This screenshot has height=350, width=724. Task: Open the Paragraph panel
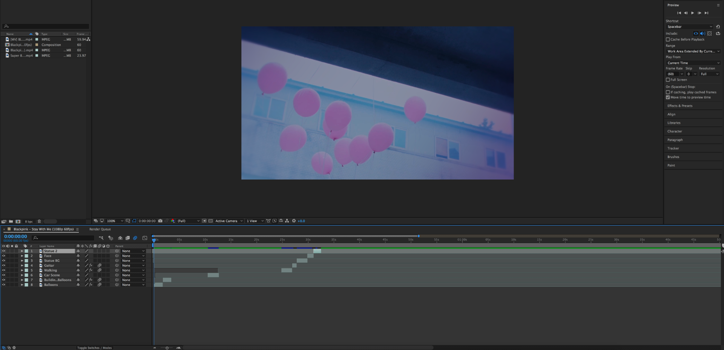pyautogui.click(x=675, y=140)
